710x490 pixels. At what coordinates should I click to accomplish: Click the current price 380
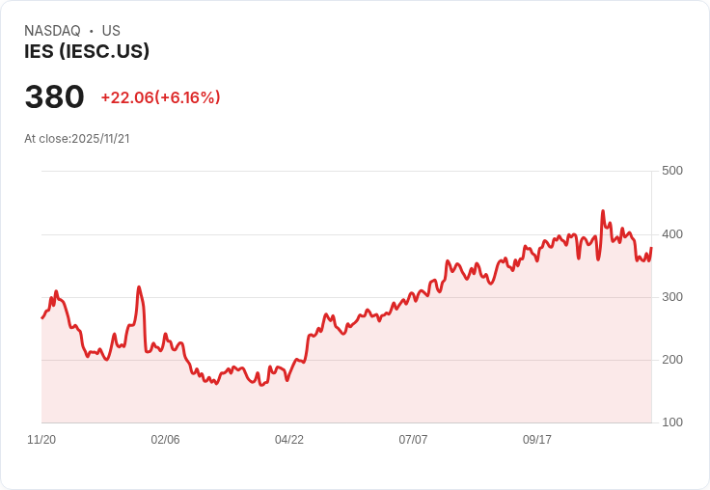[54, 96]
